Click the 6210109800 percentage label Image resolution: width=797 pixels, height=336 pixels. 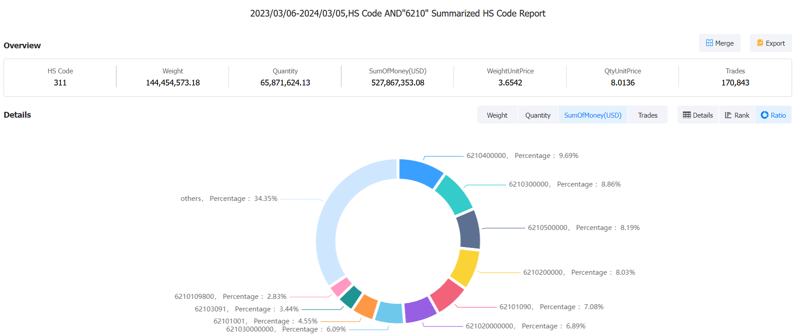point(230,297)
